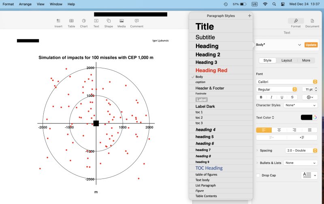
Task: Click the Media toolbar icon
Action: click(122, 23)
